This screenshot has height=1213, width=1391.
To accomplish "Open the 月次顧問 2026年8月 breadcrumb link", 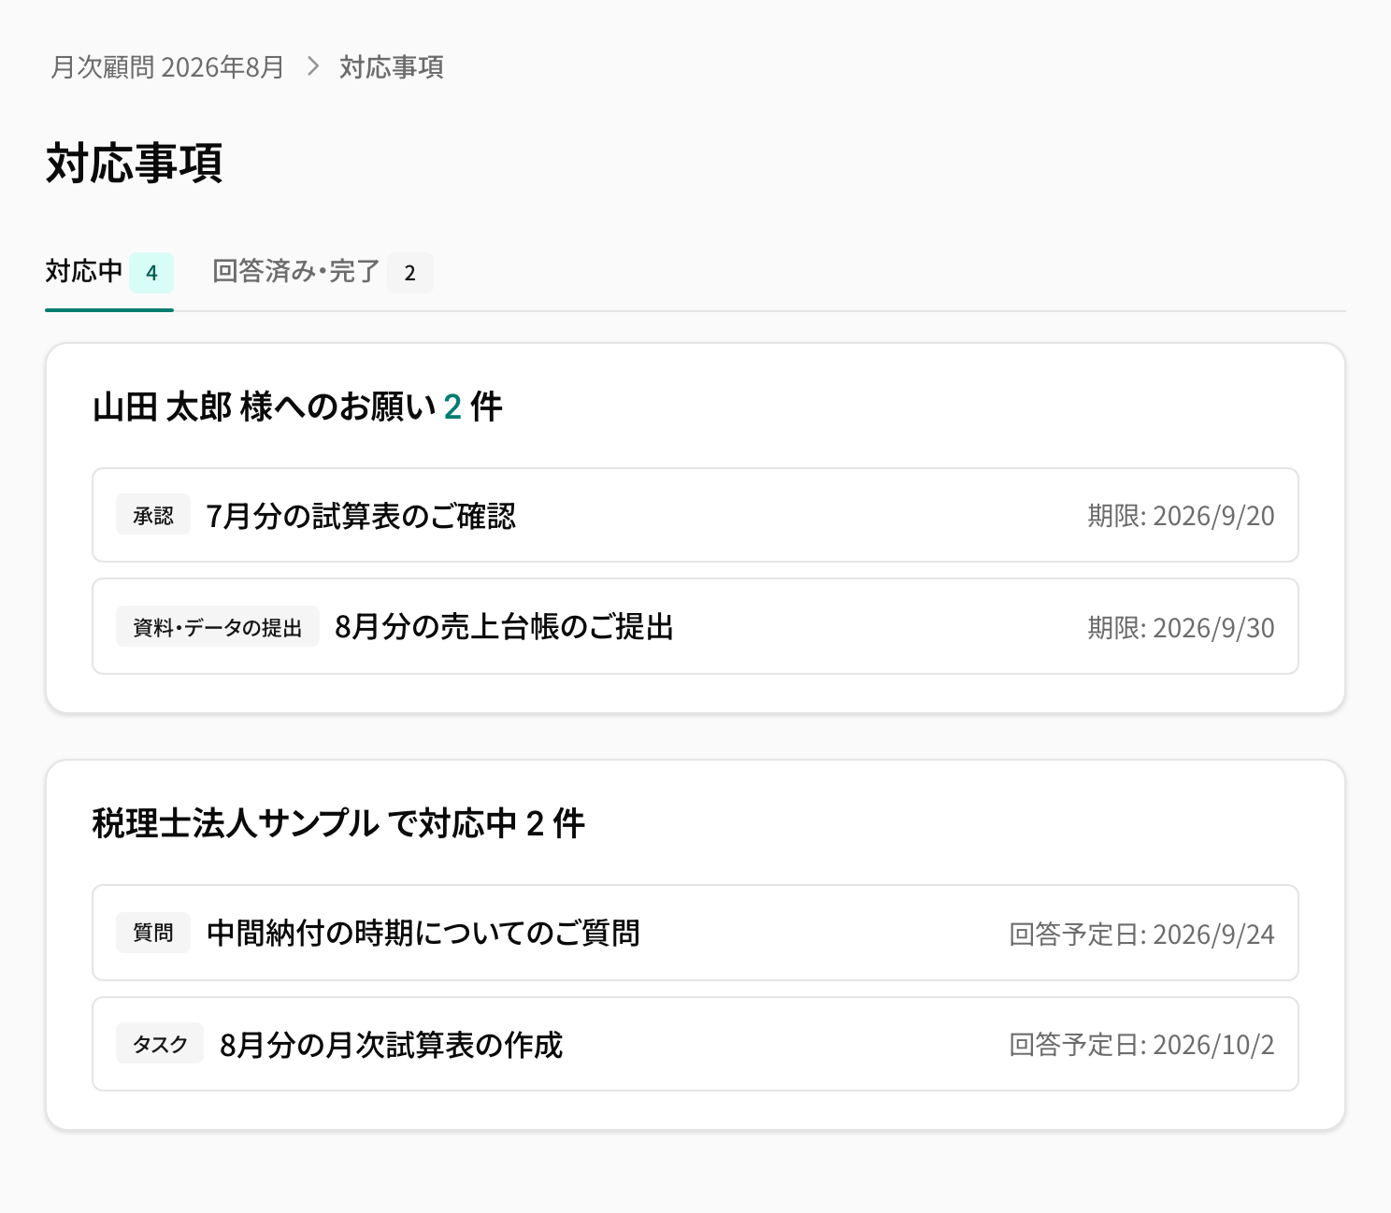I will (x=166, y=67).
